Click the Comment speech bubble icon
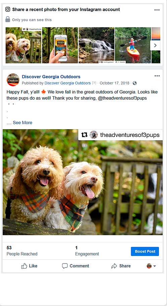The width and height of the screenshot is (167, 306). [x=65, y=266]
